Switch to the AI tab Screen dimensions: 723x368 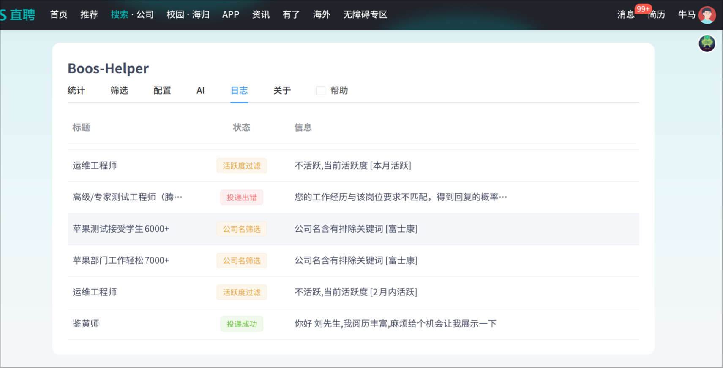click(x=200, y=90)
